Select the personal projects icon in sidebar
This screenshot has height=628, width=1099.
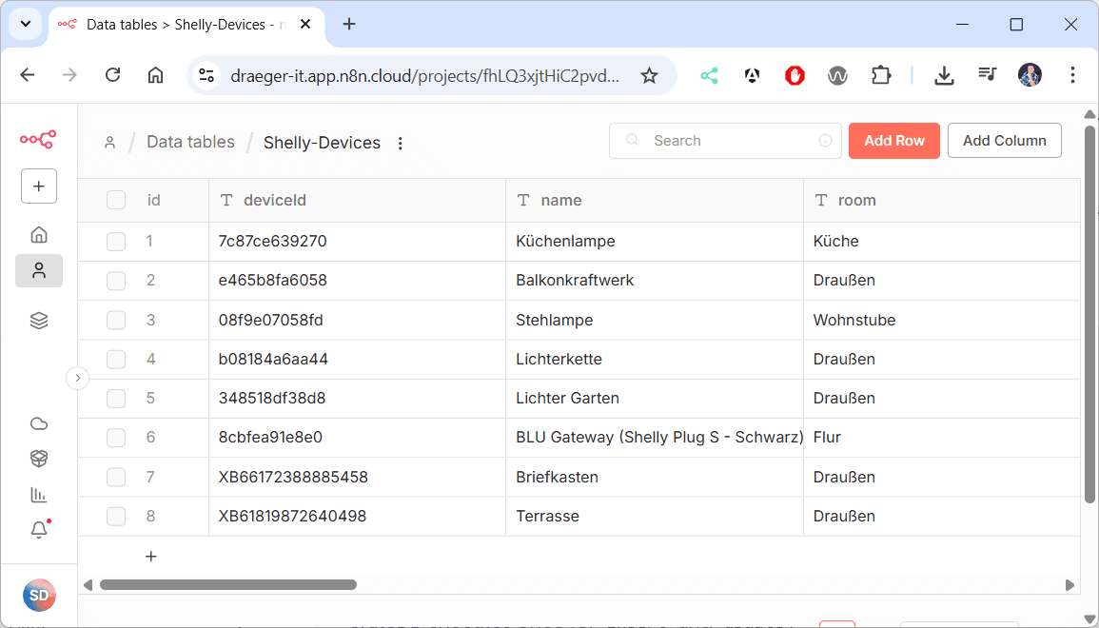point(39,270)
